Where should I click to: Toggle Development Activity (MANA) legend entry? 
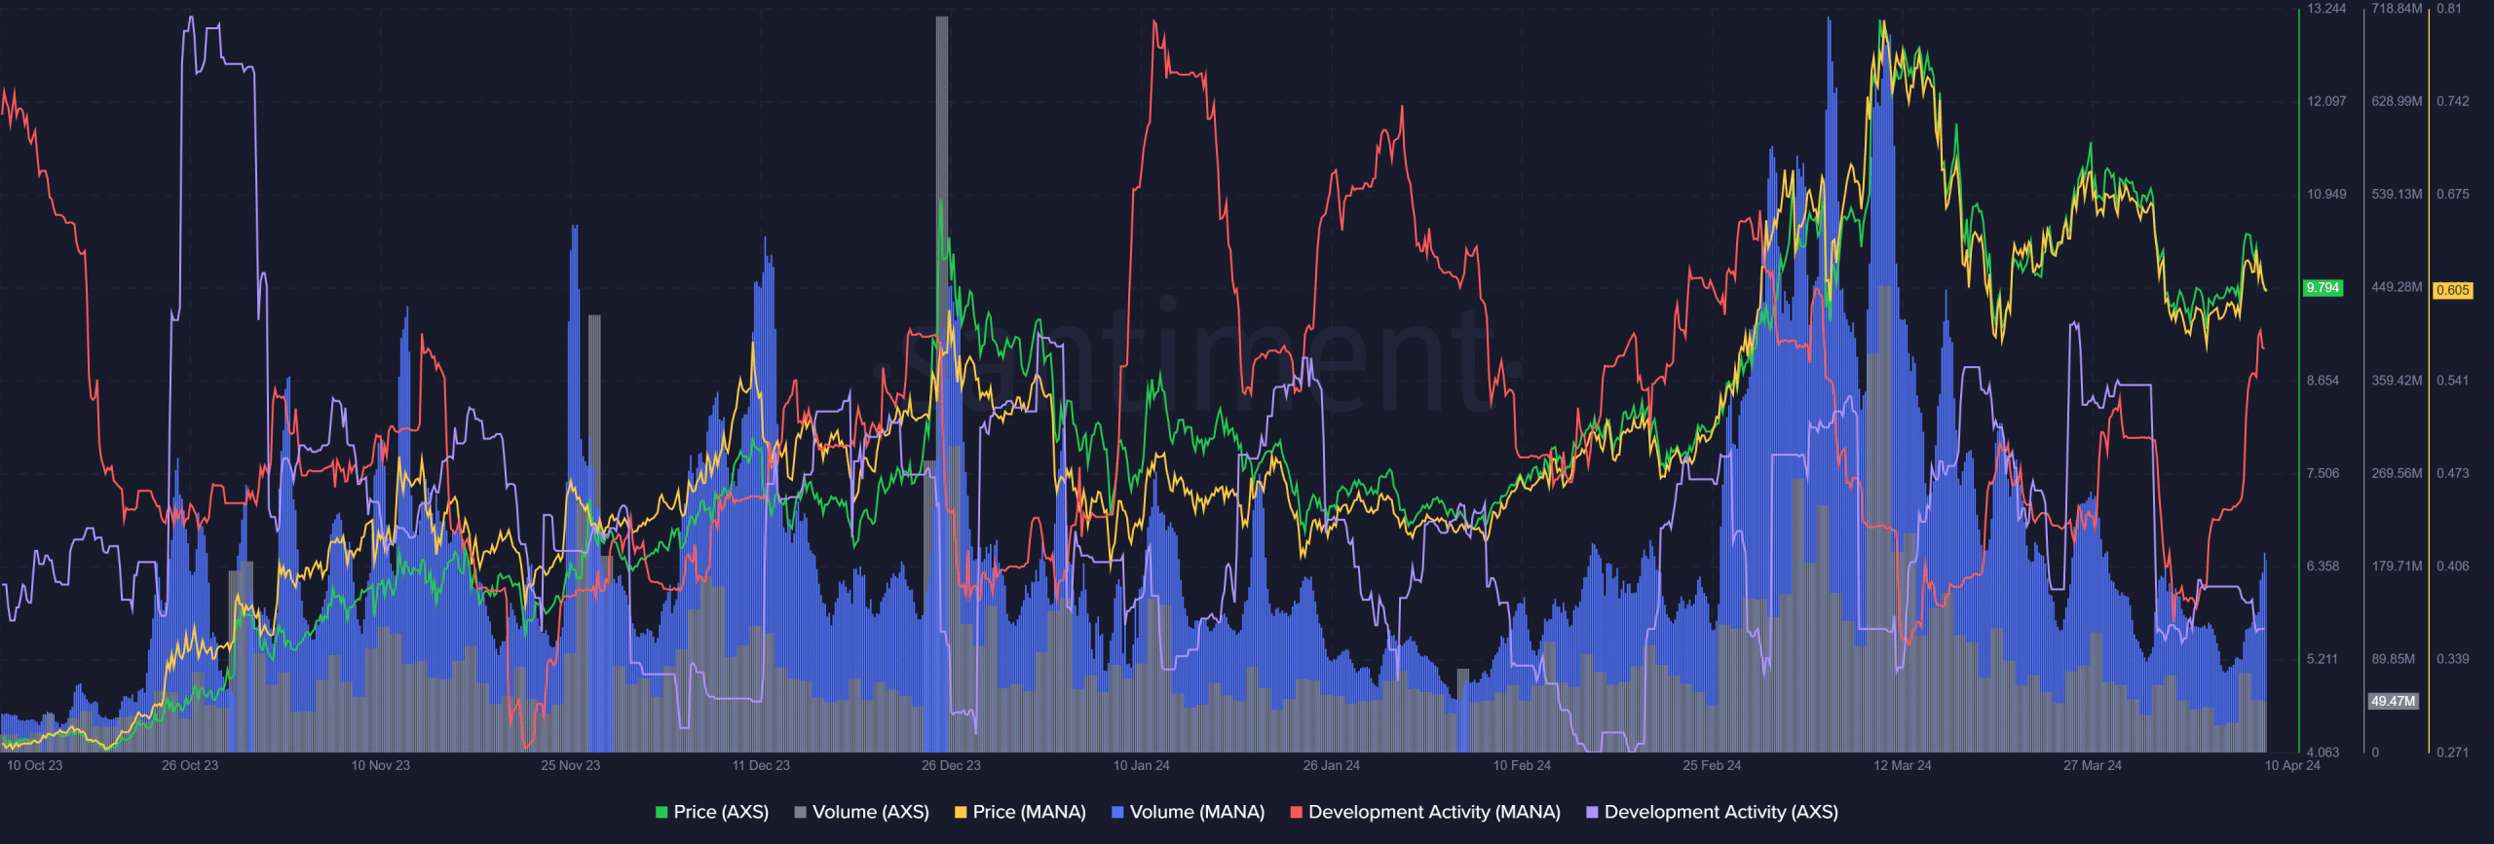pos(1425,812)
